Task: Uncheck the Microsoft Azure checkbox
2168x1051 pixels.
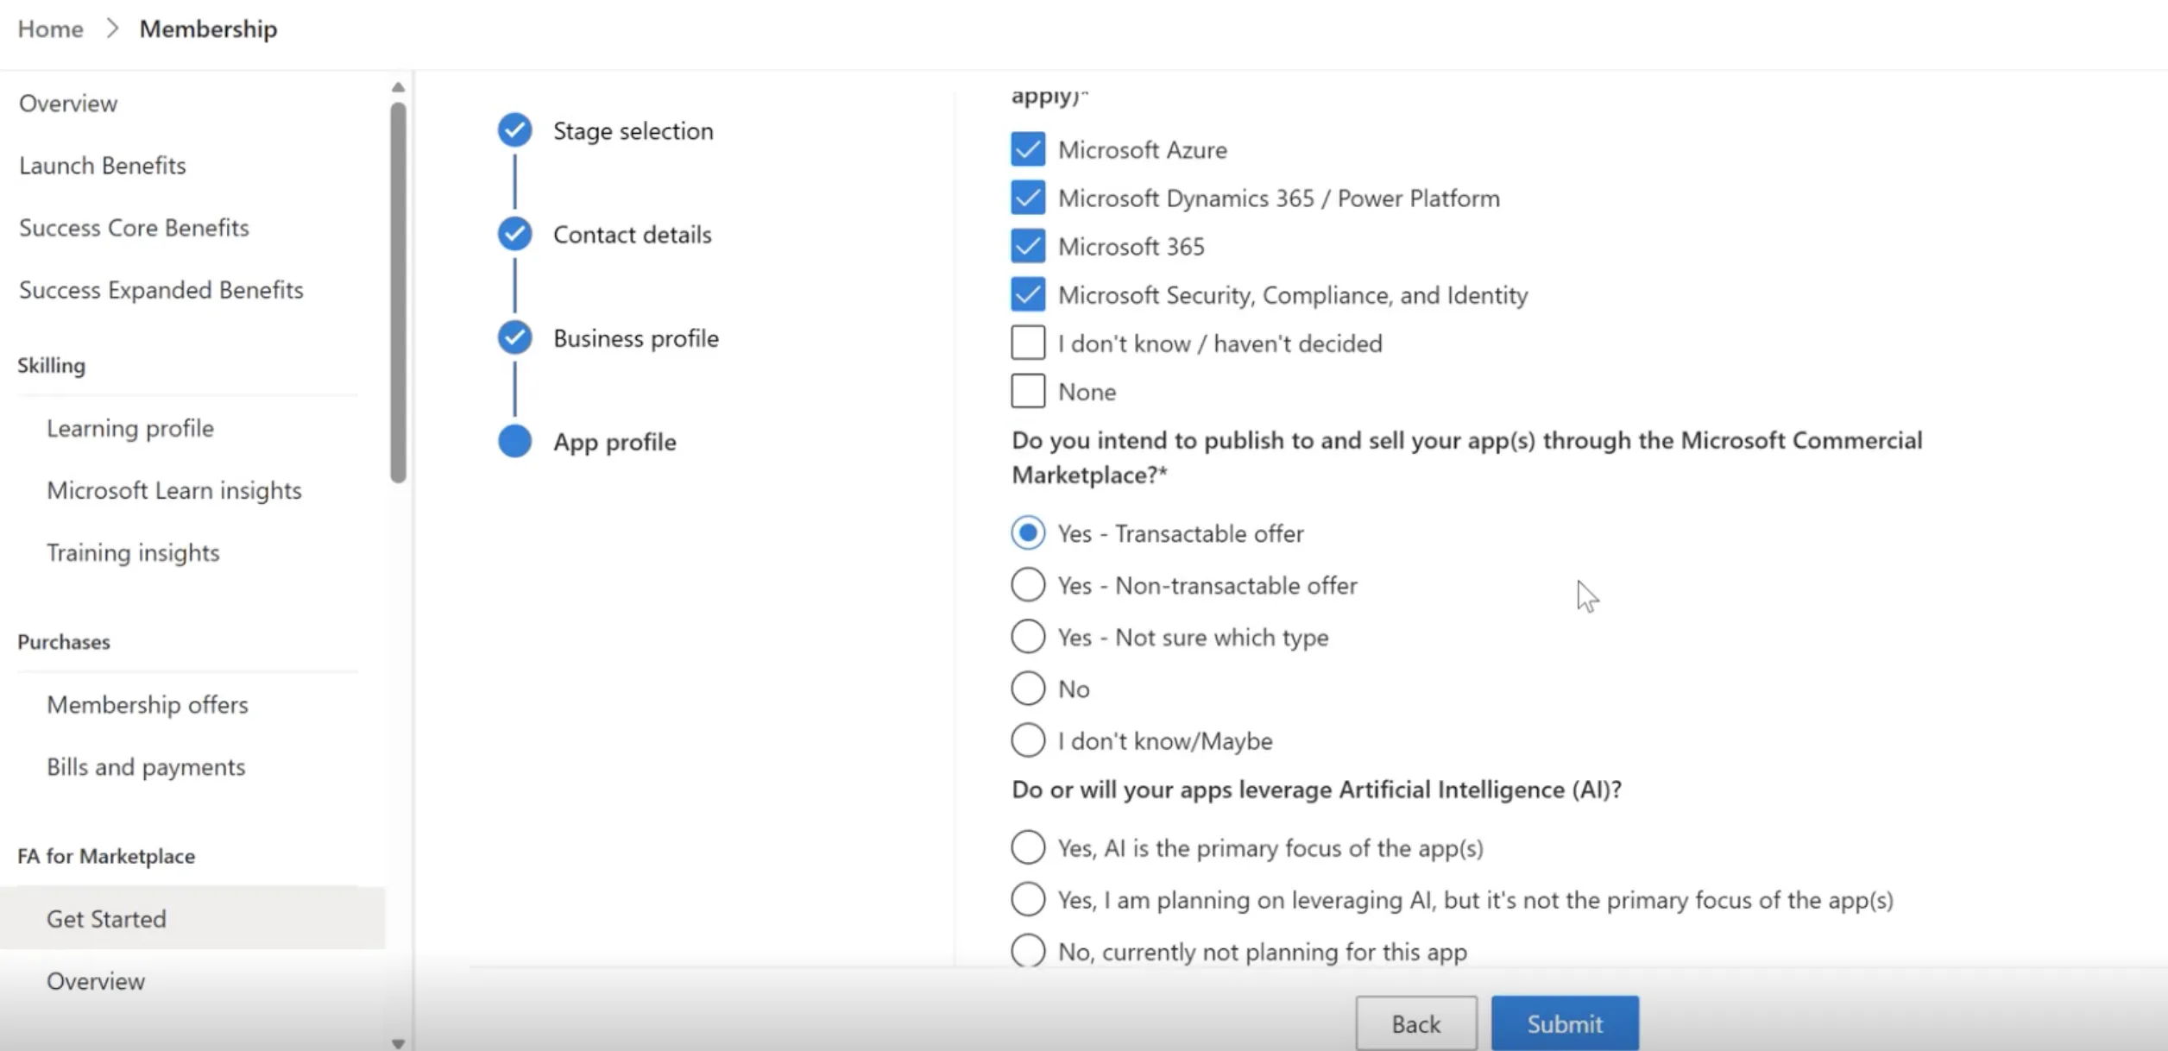Action: coord(1028,149)
